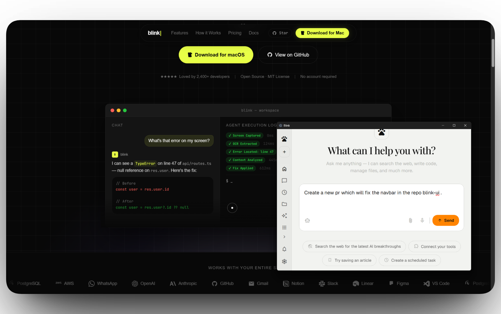Click the GitHub Star button in navbar
This screenshot has height=314, width=501.
(x=280, y=33)
